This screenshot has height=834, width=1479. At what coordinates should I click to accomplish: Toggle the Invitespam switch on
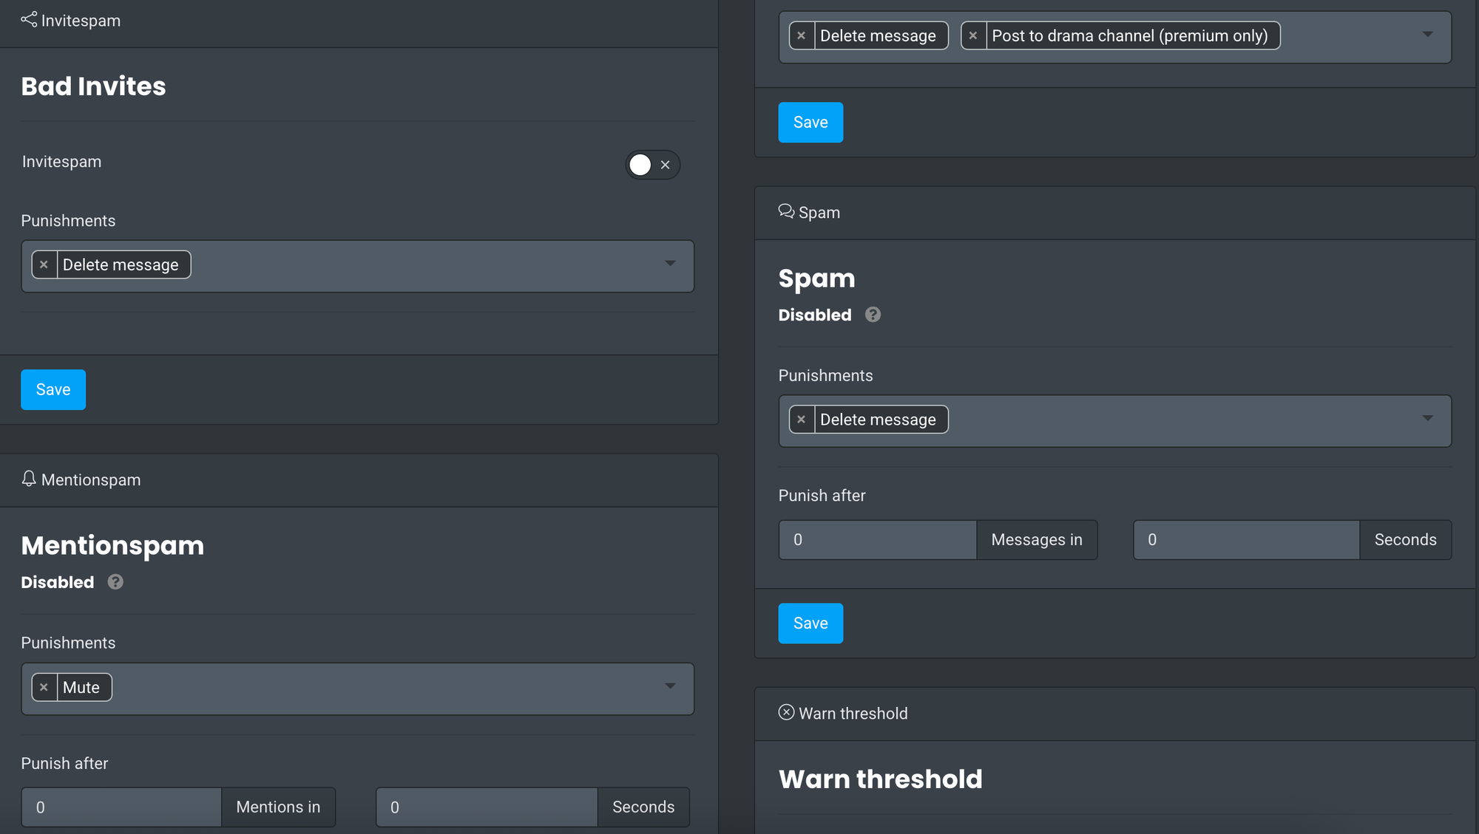coord(651,165)
